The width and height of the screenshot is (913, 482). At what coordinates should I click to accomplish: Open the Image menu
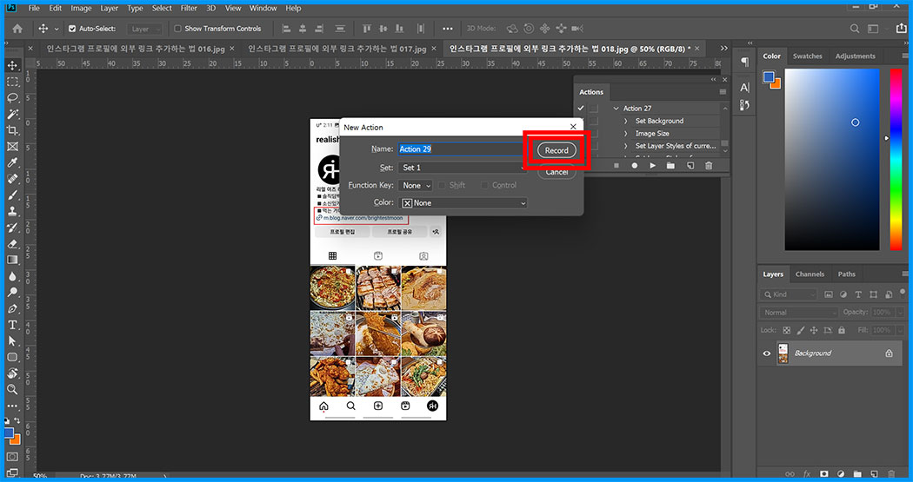click(81, 8)
